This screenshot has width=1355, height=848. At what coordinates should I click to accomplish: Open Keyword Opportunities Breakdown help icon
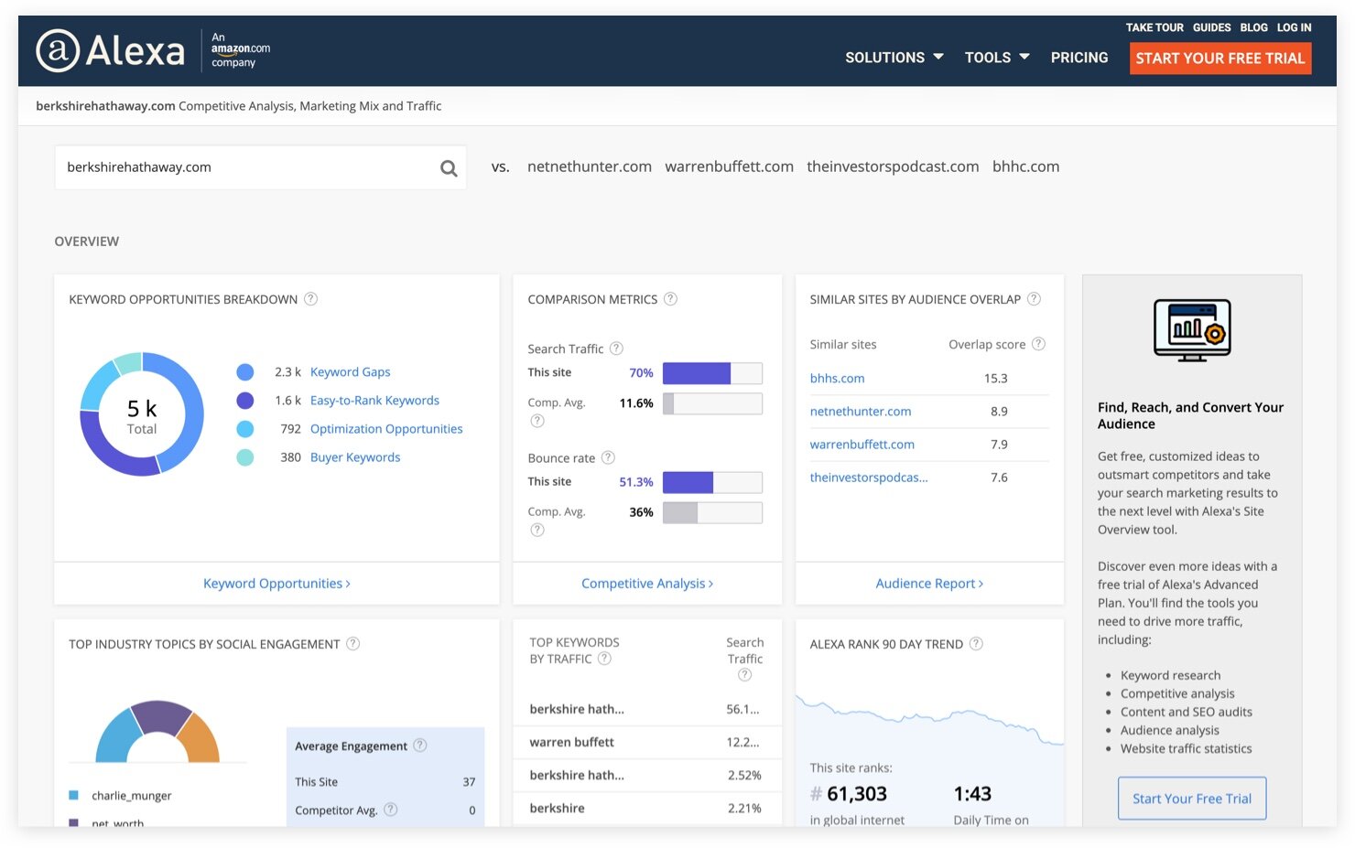311,299
